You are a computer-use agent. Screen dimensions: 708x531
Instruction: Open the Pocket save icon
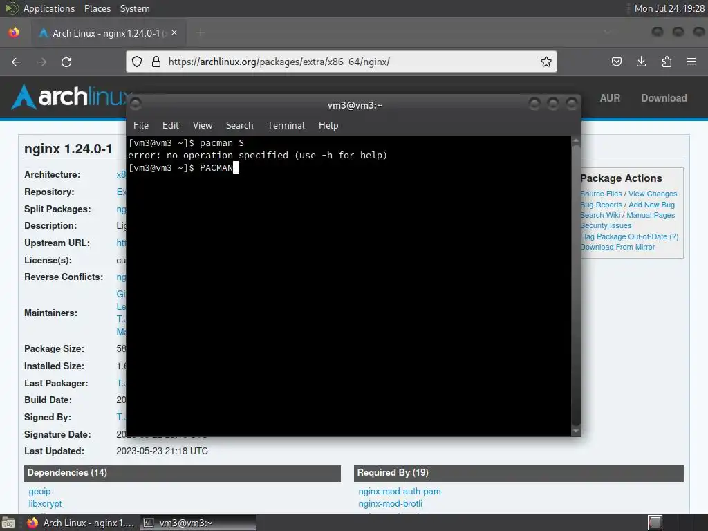616,62
